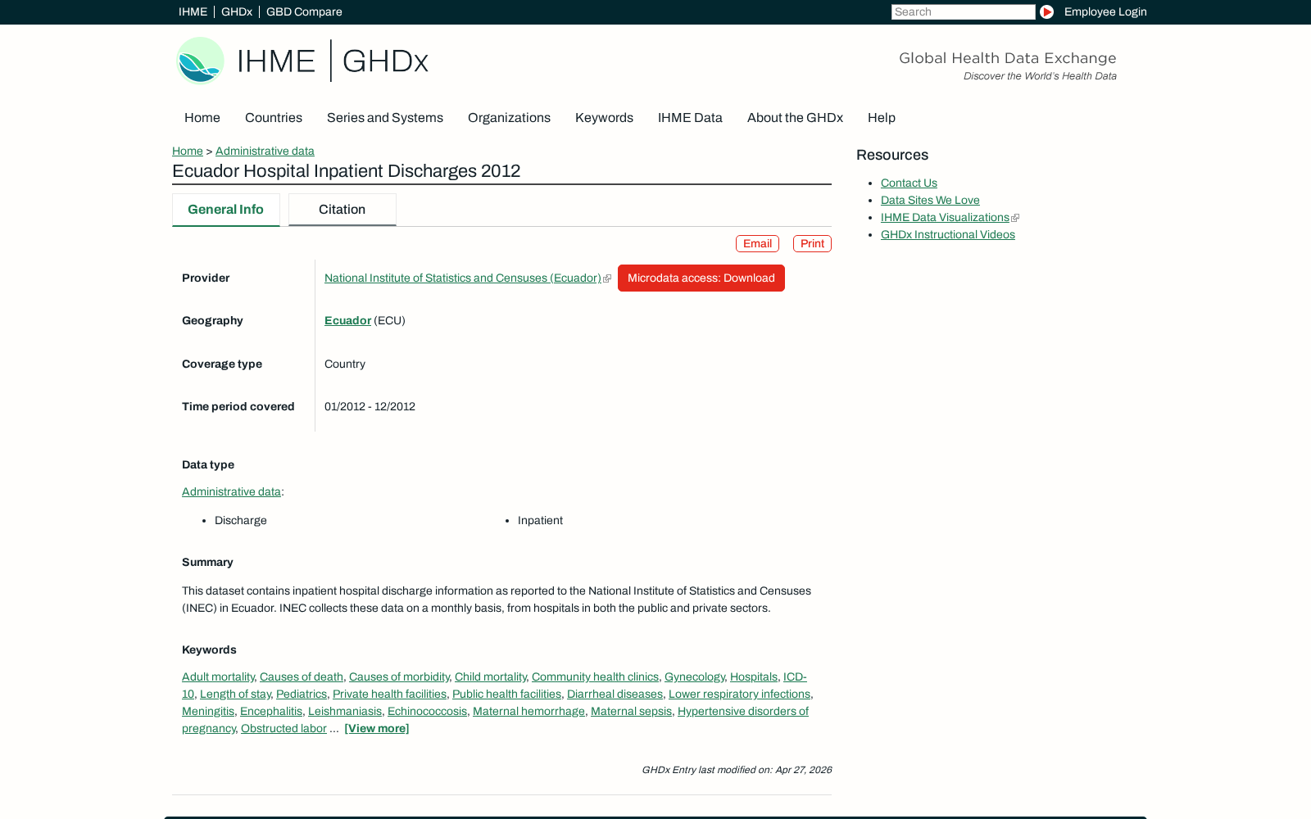Screen dimensions: 1311x819
Task: Click the Lower respiratory infections keyword
Action: (739, 695)
